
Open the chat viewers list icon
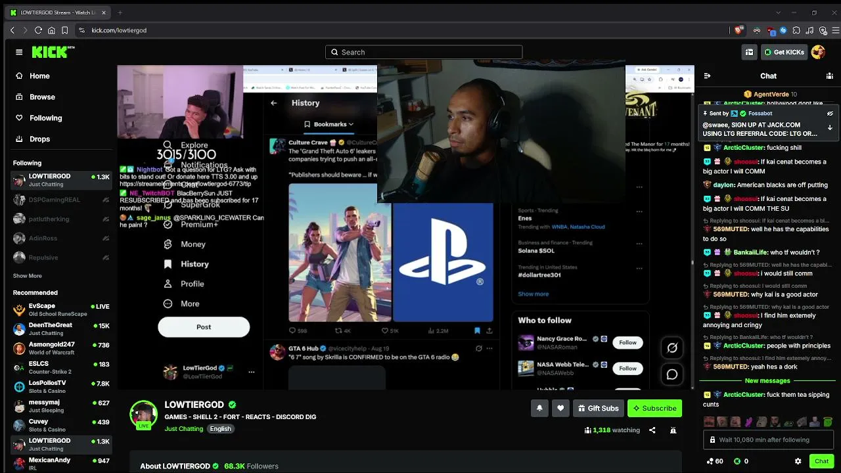pos(830,76)
